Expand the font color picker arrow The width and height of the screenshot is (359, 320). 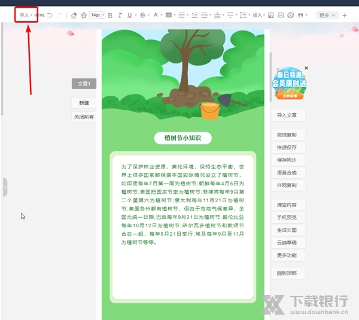(162, 15)
